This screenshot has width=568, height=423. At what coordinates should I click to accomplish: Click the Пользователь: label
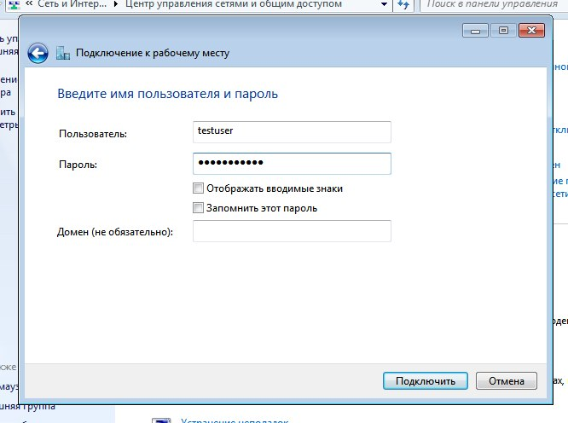pos(93,134)
